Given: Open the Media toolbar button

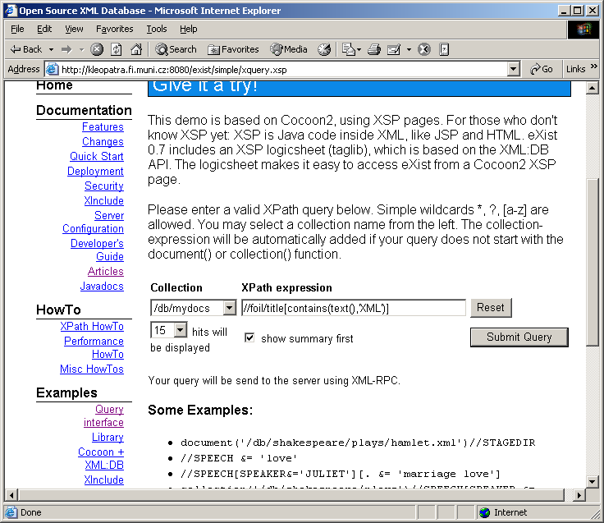Looking at the screenshot, I should click(x=289, y=49).
